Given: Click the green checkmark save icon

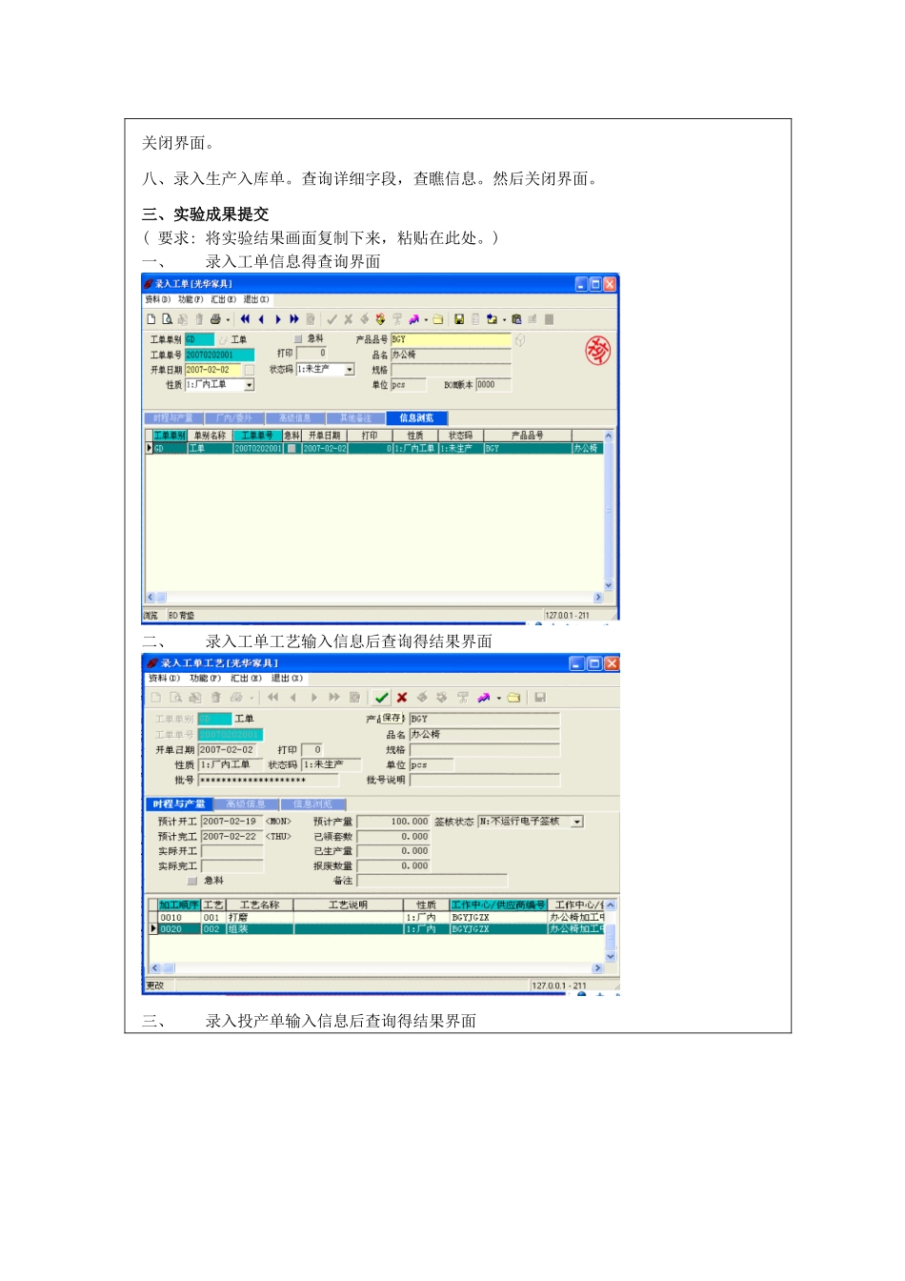Looking at the screenshot, I should pyautogui.click(x=381, y=698).
